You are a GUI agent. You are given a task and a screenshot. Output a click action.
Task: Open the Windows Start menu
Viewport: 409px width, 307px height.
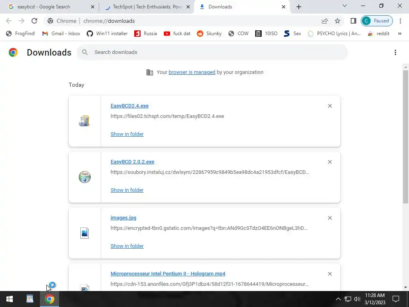(10, 299)
